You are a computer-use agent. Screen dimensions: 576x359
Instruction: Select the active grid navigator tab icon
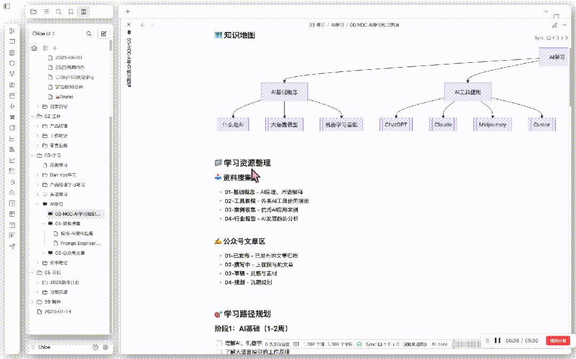pyautogui.click(x=84, y=12)
